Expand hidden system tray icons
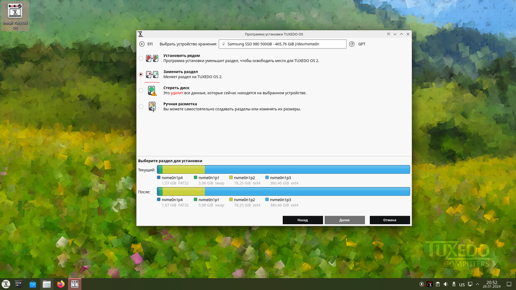 pyautogui.click(x=477, y=284)
